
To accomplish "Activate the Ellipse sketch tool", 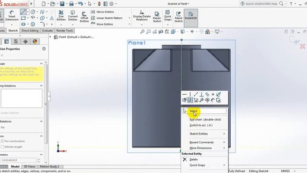I will click(x=42, y=18).
